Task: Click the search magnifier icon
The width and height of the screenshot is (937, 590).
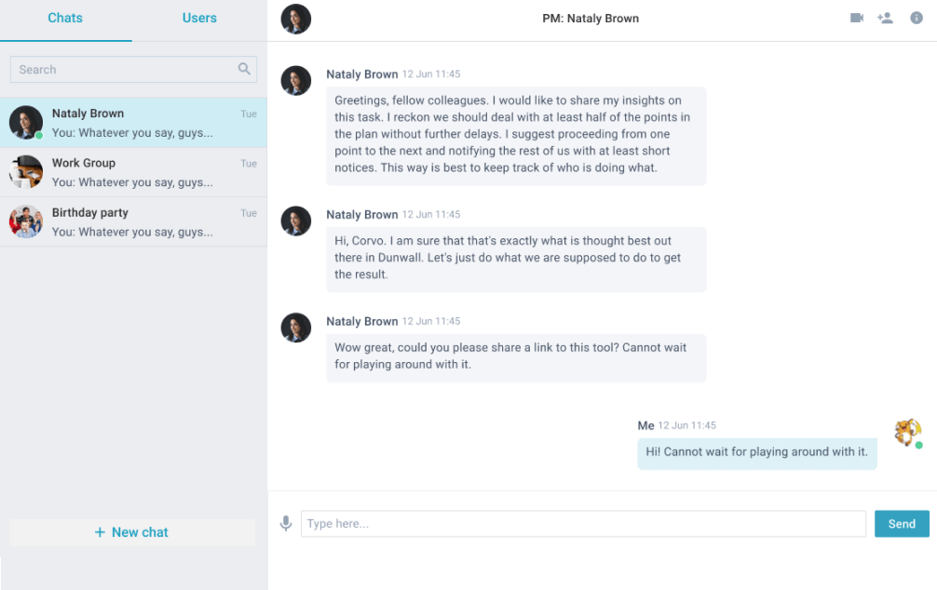Action: click(244, 69)
